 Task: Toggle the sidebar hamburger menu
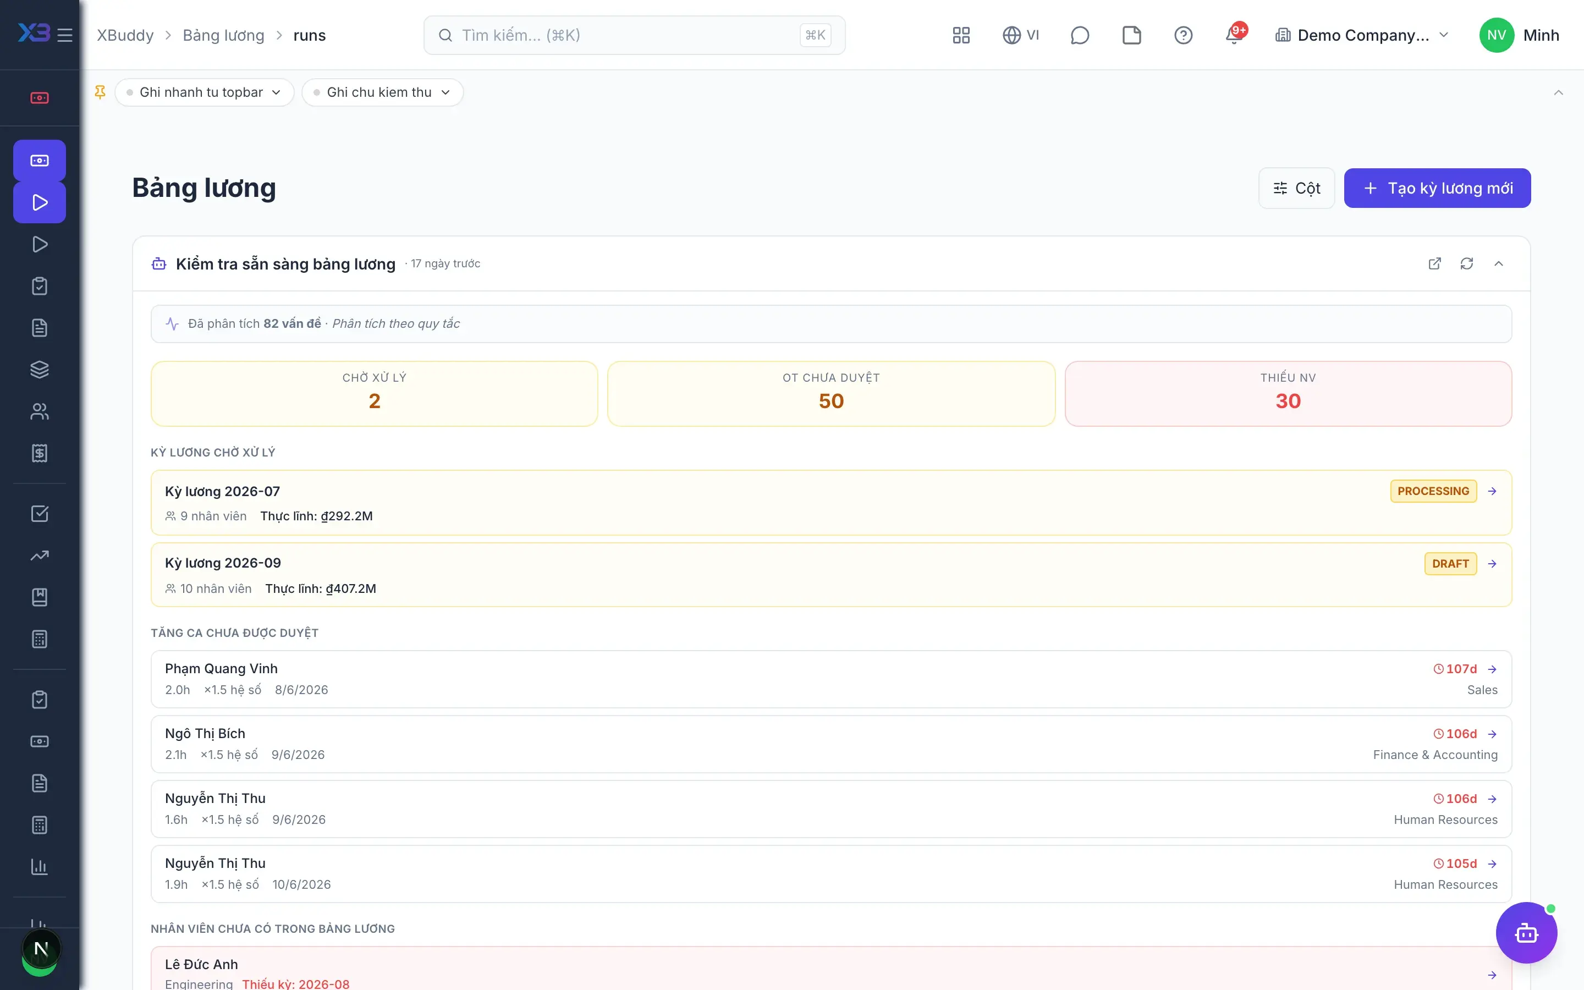[65, 35]
